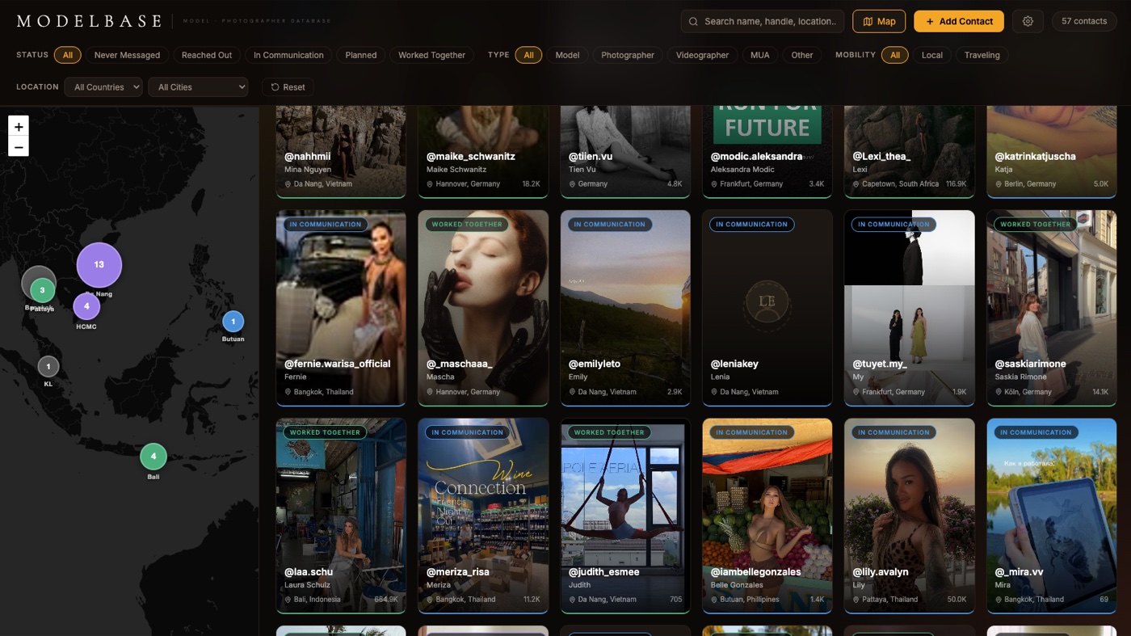This screenshot has width=1131, height=636.
Task: Click the @maike_schwanitz handle
Action: (471, 156)
